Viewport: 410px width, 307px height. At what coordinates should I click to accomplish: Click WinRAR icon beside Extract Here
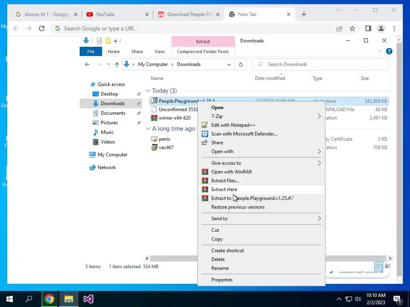(x=205, y=189)
